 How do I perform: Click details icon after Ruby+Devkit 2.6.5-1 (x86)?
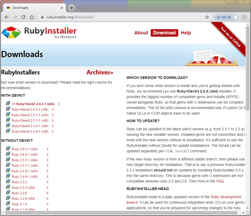click(53, 110)
